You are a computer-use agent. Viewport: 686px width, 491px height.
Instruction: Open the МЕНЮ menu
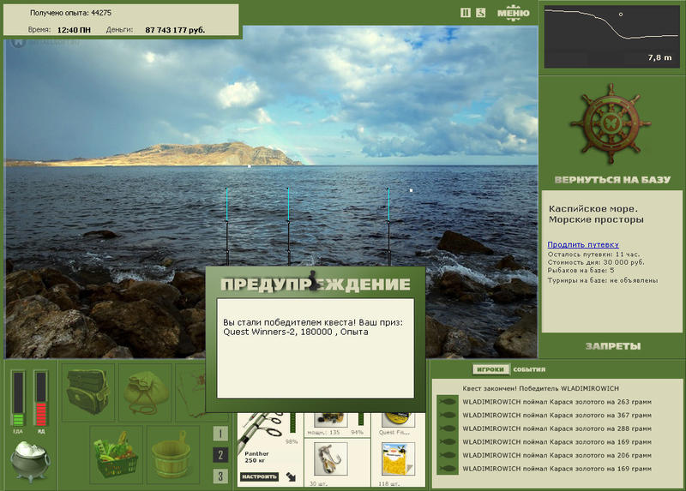(513, 13)
